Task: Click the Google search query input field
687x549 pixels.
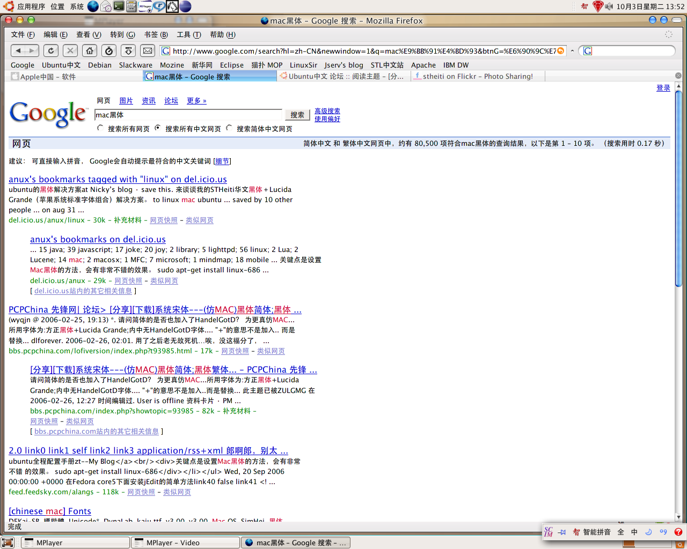Action: point(188,115)
